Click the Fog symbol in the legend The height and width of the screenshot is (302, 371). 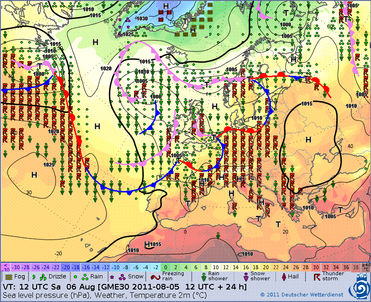pos(8,277)
